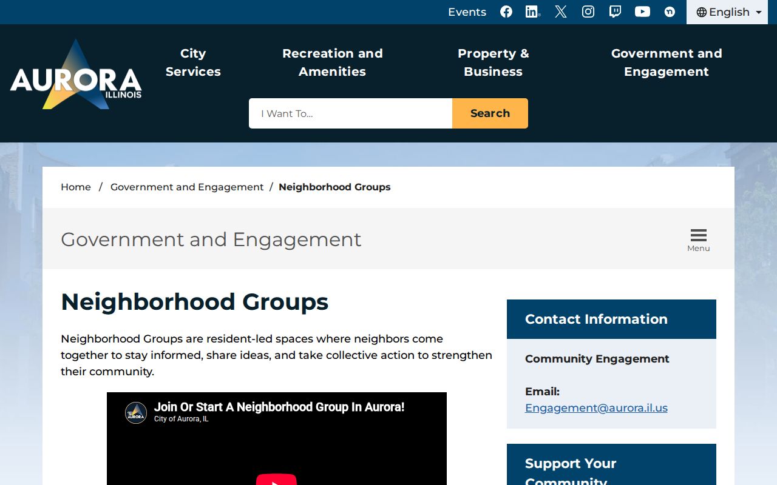Open the Twitch social icon
This screenshot has height=485, width=777.
coord(615,12)
